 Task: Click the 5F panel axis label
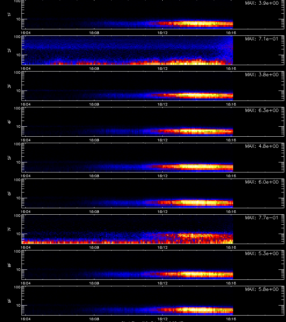pyautogui.click(x=9, y=157)
